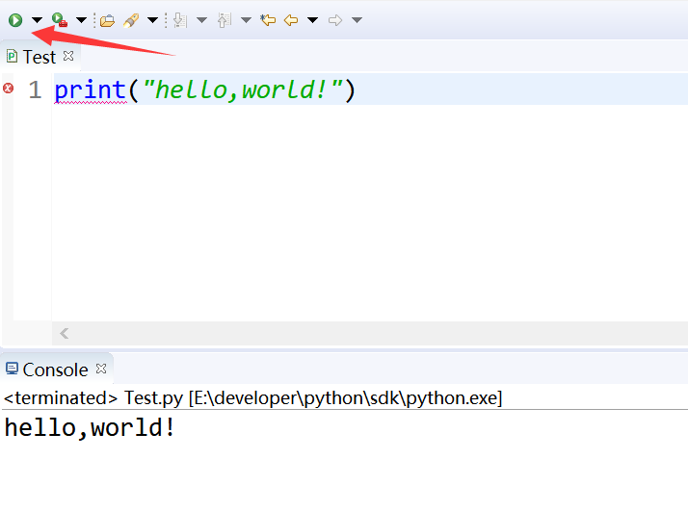Click the Run Last Tool (external tools) icon

59,19
